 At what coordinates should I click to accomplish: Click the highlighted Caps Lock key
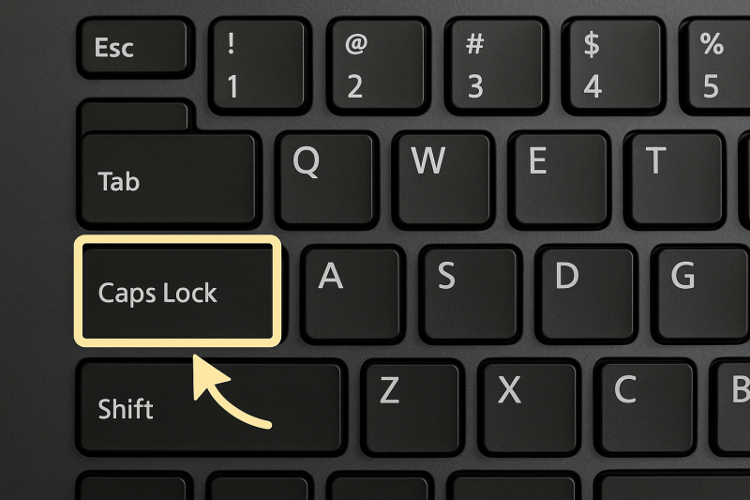pyautogui.click(x=177, y=291)
